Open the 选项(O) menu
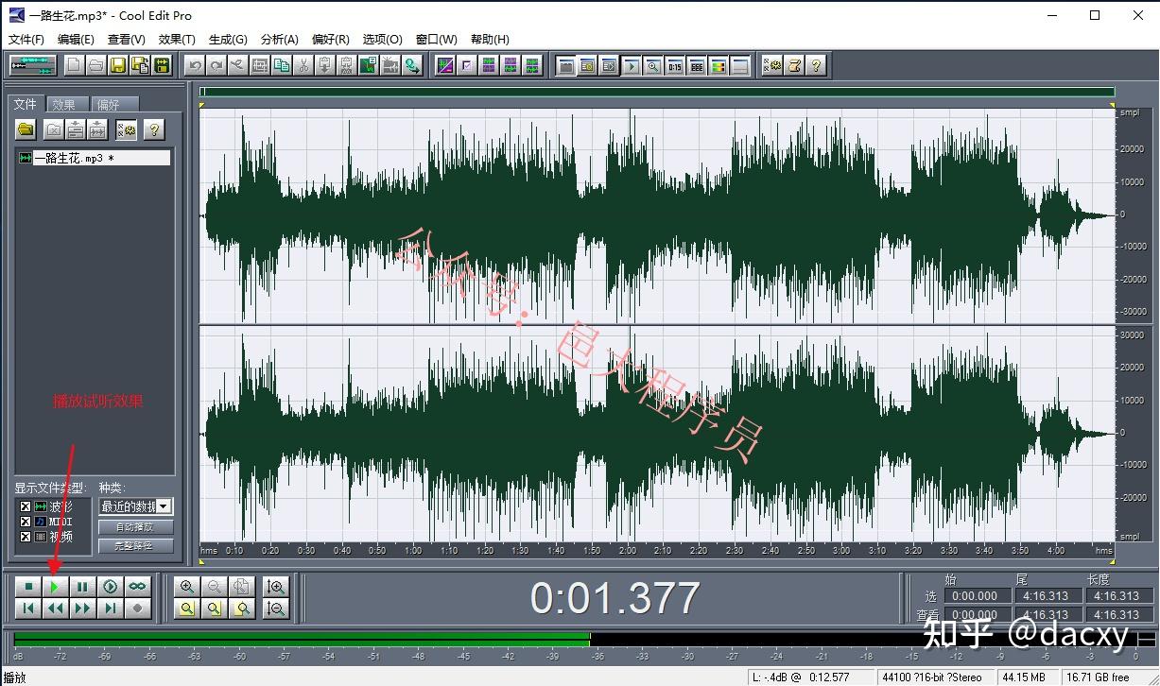Image resolution: width=1160 pixels, height=686 pixels. [x=382, y=39]
